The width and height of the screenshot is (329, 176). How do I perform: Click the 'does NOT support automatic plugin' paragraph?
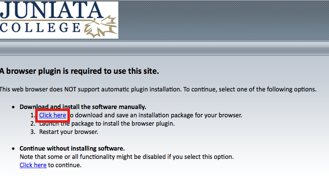pos(158,89)
